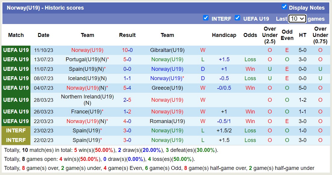
Task: Uncheck the UEFA U19 filter checkbox
Action: click(x=237, y=18)
